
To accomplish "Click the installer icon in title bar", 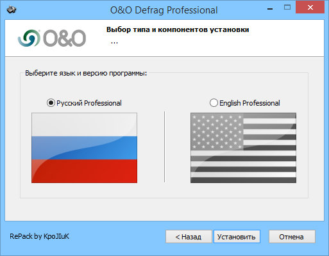I will pyautogui.click(x=12, y=10).
